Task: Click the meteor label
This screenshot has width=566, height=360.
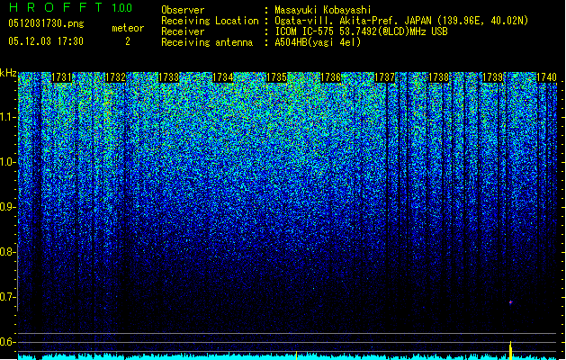Action: click(x=128, y=28)
